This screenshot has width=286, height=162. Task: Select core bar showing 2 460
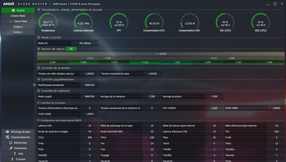click(x=269, y=62)
